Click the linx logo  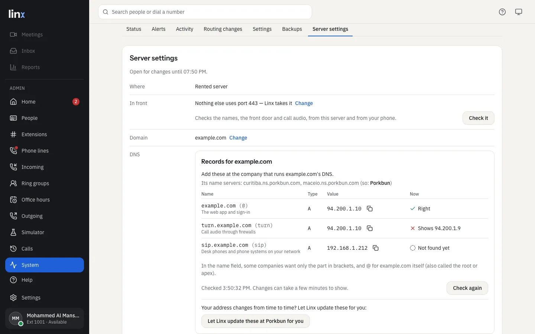pyautogui.click(x=17, y=14)
